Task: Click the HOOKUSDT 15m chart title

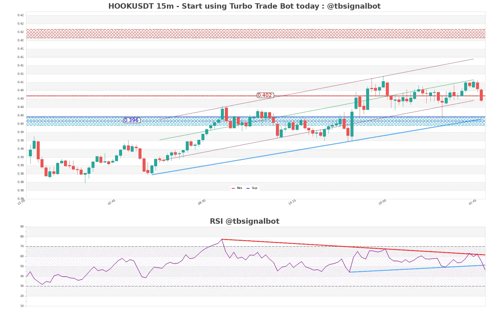Action: click(x=244, y=6)
